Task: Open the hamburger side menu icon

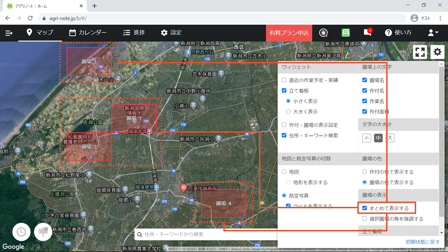Action: tap(9, 33)
